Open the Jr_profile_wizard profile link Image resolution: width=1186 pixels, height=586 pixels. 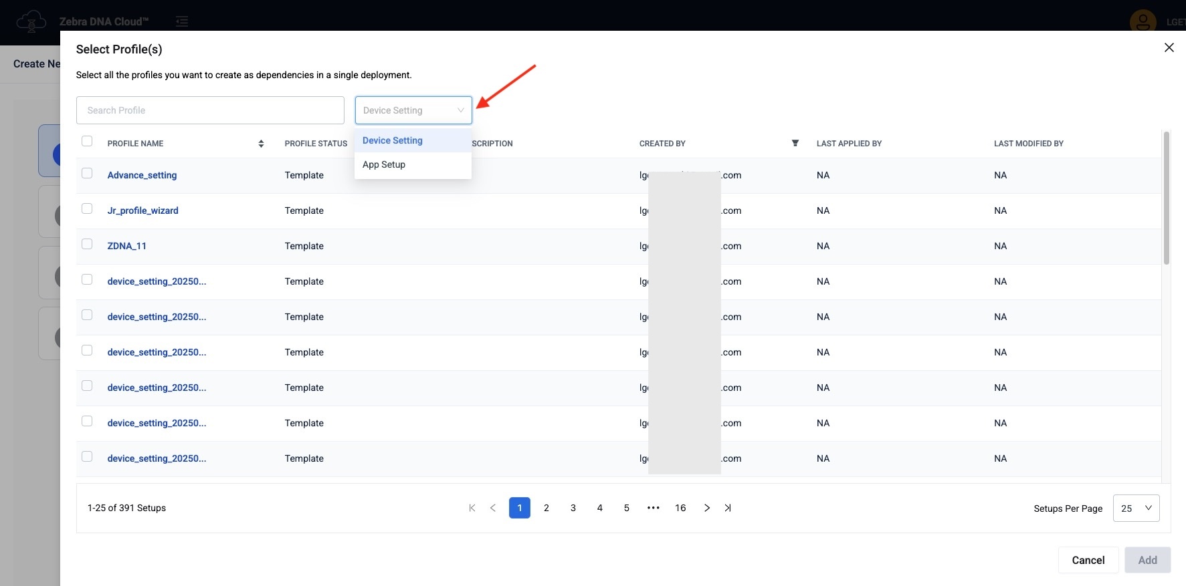click(142, 210)
